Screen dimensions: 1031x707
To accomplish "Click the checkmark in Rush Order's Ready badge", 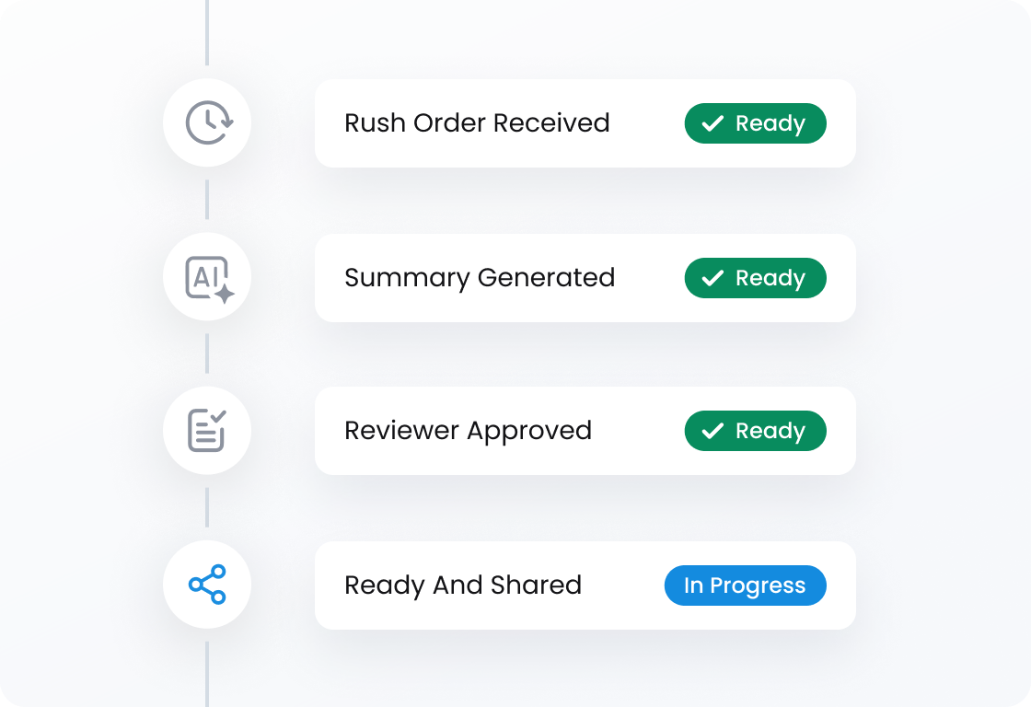I will click(712, 124).
